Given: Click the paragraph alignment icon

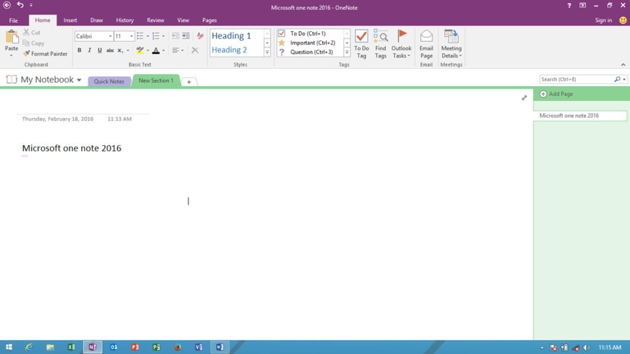Looking at the screenshot, I should tap(175, 50).
